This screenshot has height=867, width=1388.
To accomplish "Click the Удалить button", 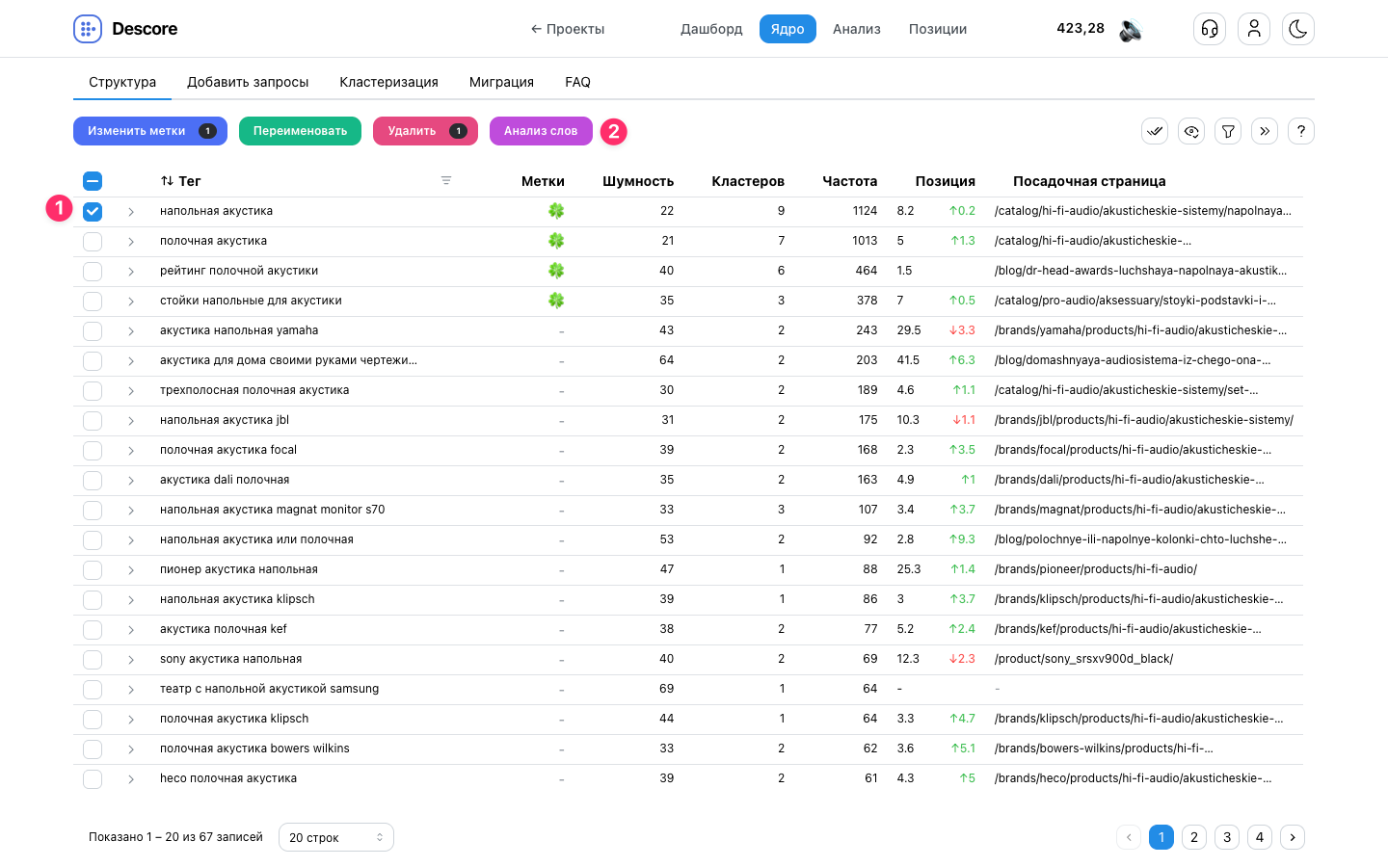I will [426, 131].
